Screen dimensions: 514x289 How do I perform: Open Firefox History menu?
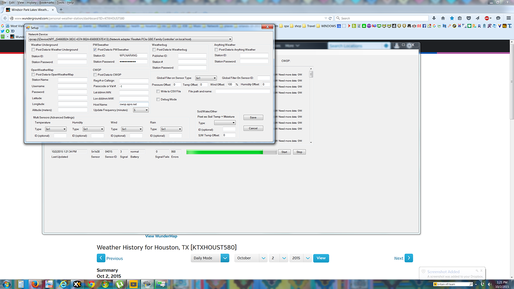(31, 2)
